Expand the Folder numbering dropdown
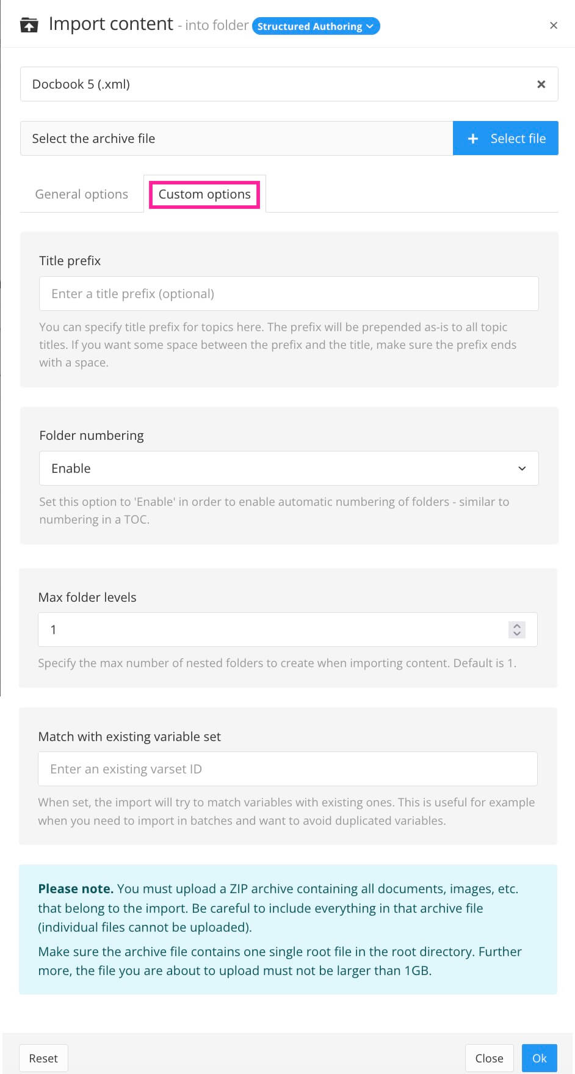The image size is (575, 1074). (x=288, y=469)
